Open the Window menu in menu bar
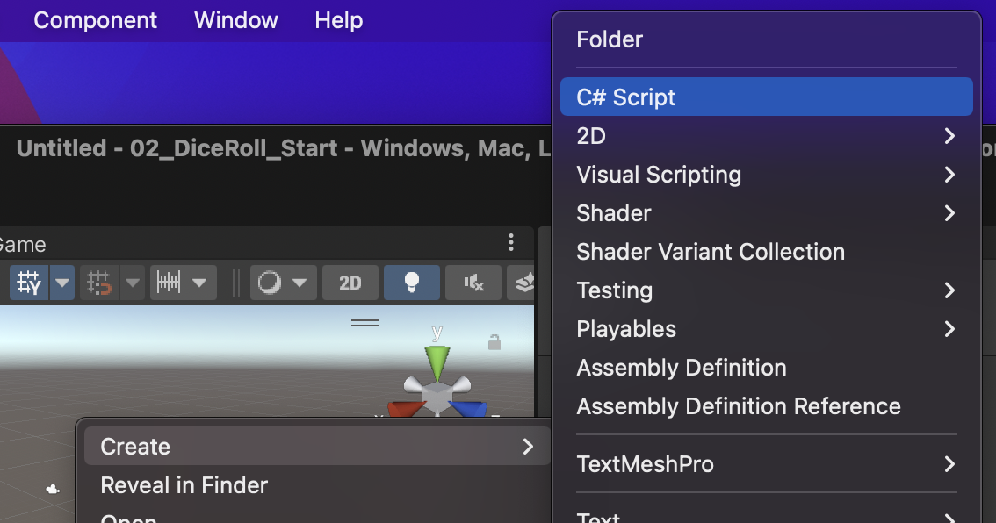Image resolution: width=996 pixels, height=523 pixels. tap(235, 20)
